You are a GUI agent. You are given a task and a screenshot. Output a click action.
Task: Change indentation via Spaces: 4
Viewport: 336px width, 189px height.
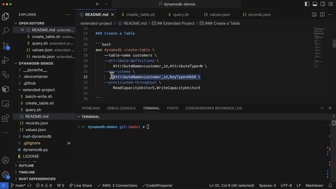point(267,185)
